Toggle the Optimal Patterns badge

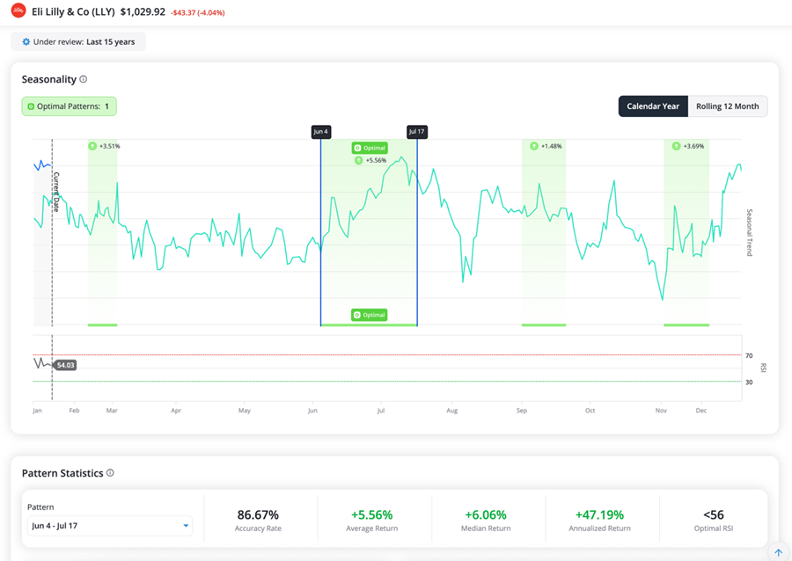click(x=69, y=106)
